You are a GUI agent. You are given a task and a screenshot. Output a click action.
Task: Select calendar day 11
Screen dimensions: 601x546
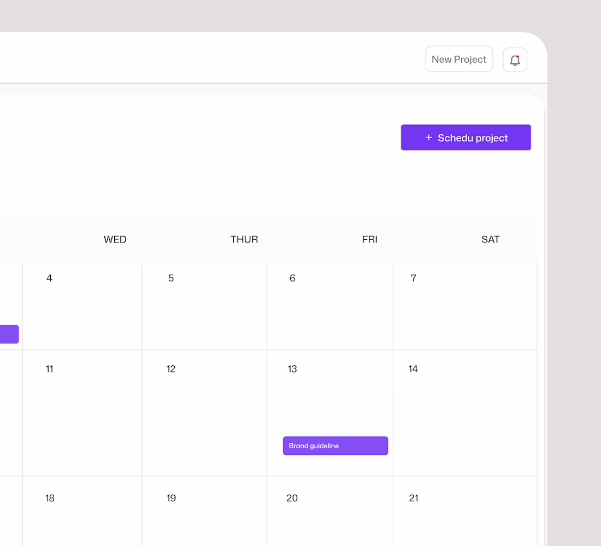(x=49, y=369)
